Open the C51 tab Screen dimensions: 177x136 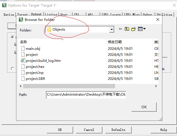(x=79, y=15)
